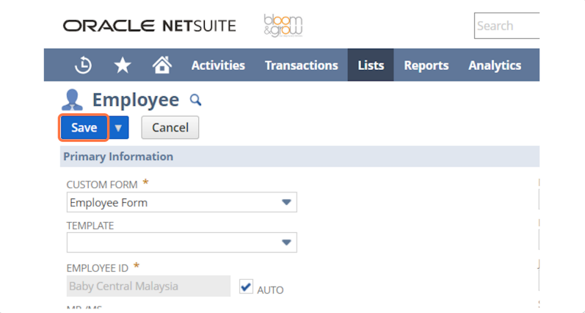Screen dimensions: 585x313
Task: Click the global Search box
Action: (507, 26)
